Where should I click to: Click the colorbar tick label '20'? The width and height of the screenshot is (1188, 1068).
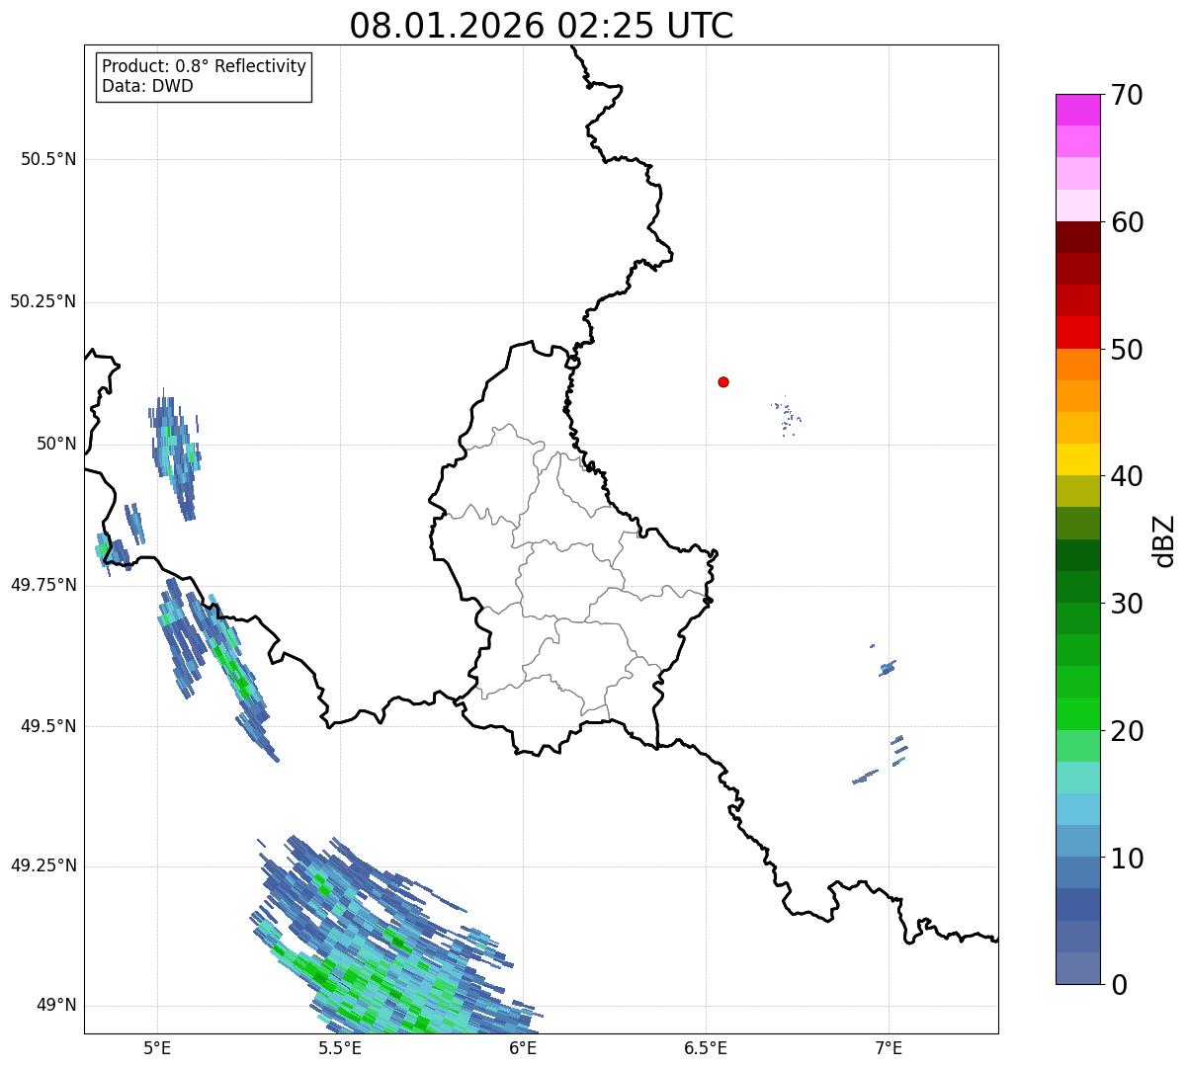point(1128,731)
